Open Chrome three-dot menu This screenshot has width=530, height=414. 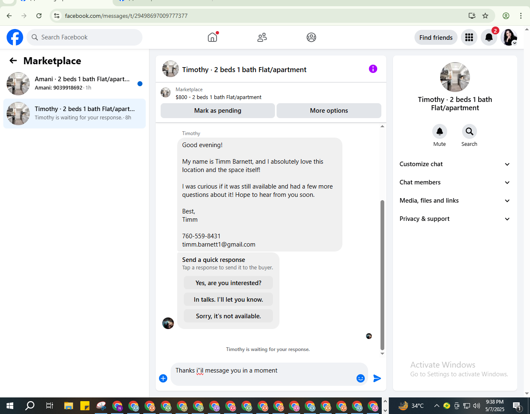(521, 16)
